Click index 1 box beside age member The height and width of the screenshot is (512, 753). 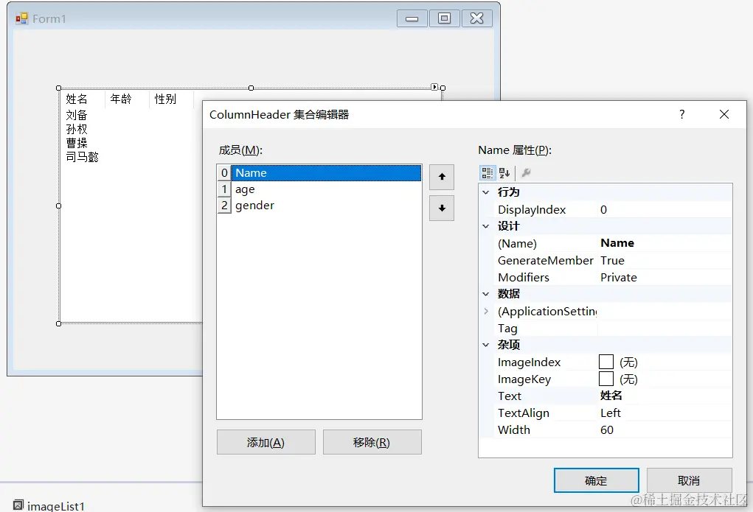[223, 189]
